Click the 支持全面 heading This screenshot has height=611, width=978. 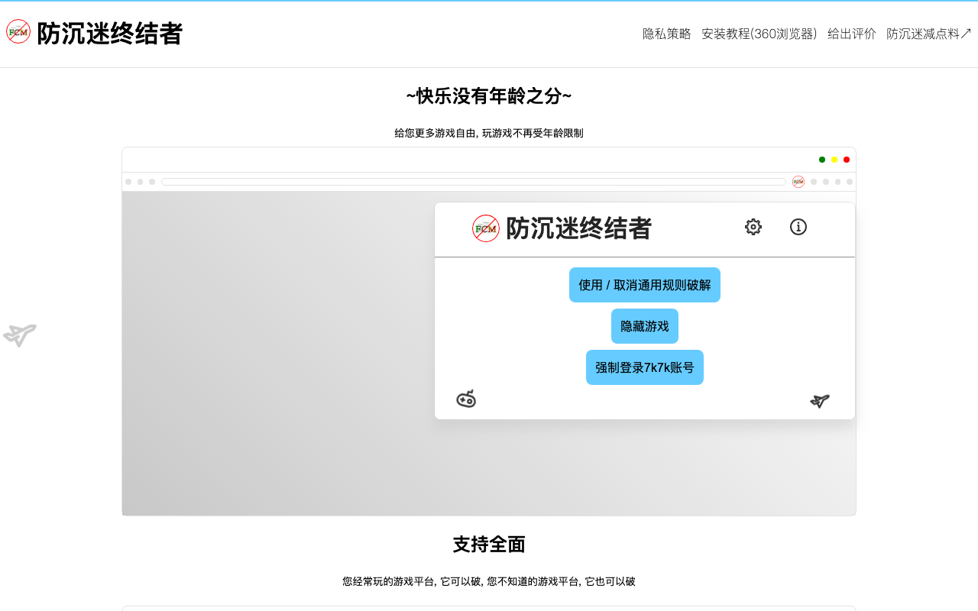(x=489, y=545)
